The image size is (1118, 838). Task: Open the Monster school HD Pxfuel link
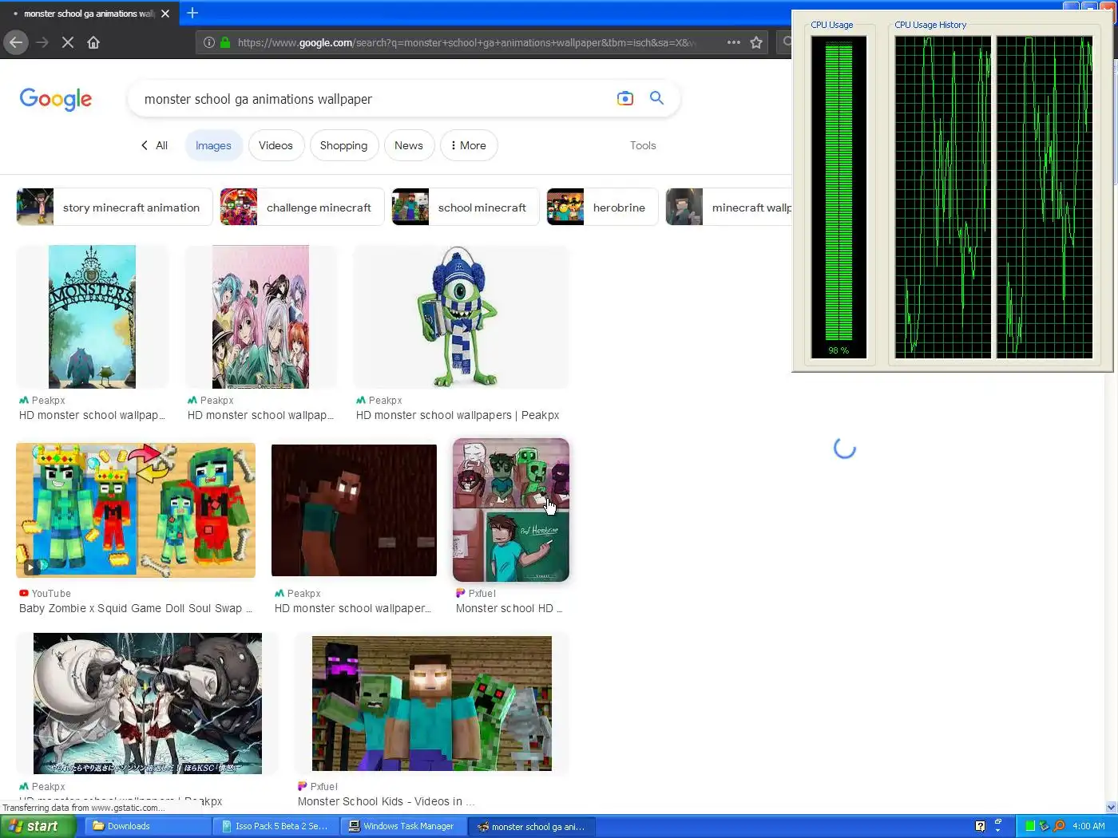[x=509, y=608]
